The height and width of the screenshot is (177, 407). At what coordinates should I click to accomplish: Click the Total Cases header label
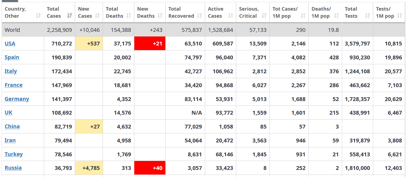[54, 13]
